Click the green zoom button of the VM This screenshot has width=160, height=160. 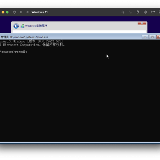[x=7, y=12]
